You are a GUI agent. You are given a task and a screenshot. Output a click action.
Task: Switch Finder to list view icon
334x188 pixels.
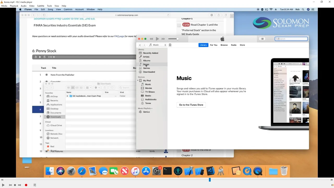click(73, 88)
